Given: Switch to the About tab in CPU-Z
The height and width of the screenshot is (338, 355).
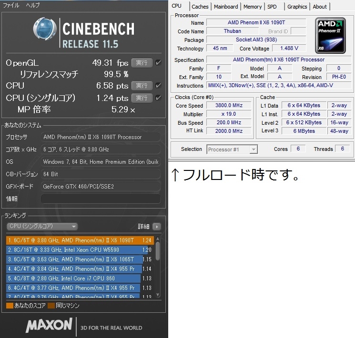Looking at the screenshot, I should pyautogui.click(x=320, y=7).
